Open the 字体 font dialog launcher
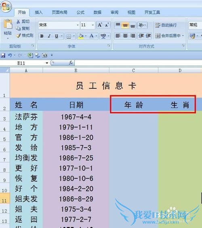 click(x=109, y=46)
